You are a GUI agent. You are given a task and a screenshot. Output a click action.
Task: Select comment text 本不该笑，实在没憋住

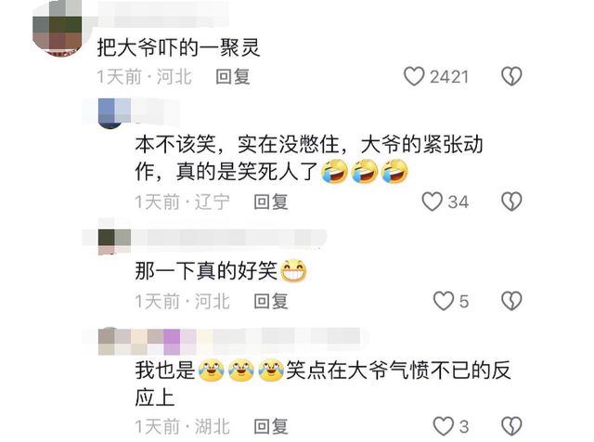coord(237,145)
